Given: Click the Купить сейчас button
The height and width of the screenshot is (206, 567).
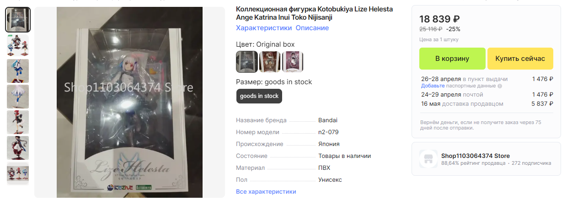Looking at the screenshot, I should 520,59.
